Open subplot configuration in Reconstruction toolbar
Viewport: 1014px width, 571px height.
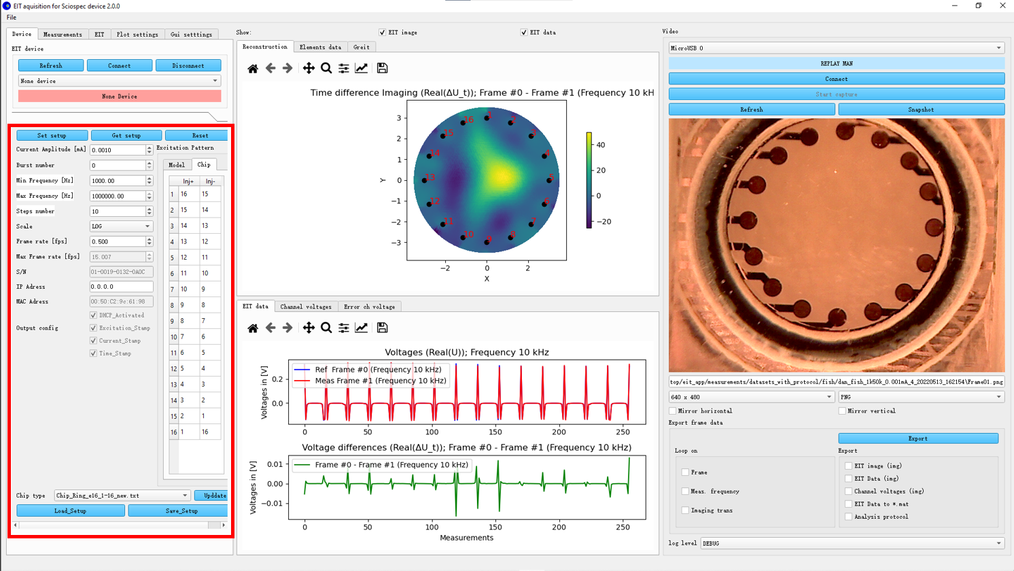pos(344,68)
